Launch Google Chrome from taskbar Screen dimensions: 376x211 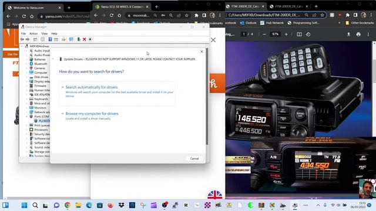click(68, 205)
